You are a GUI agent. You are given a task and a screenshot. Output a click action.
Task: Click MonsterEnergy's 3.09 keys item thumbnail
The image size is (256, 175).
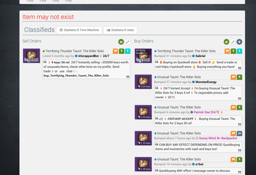pyautogui.click(x=143, y=82)
